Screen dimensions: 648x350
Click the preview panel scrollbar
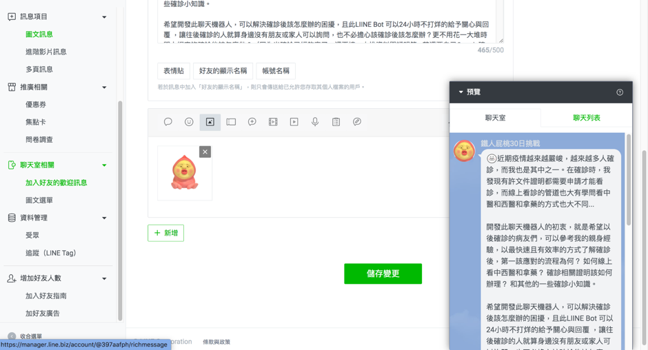[x=629, y=180]
